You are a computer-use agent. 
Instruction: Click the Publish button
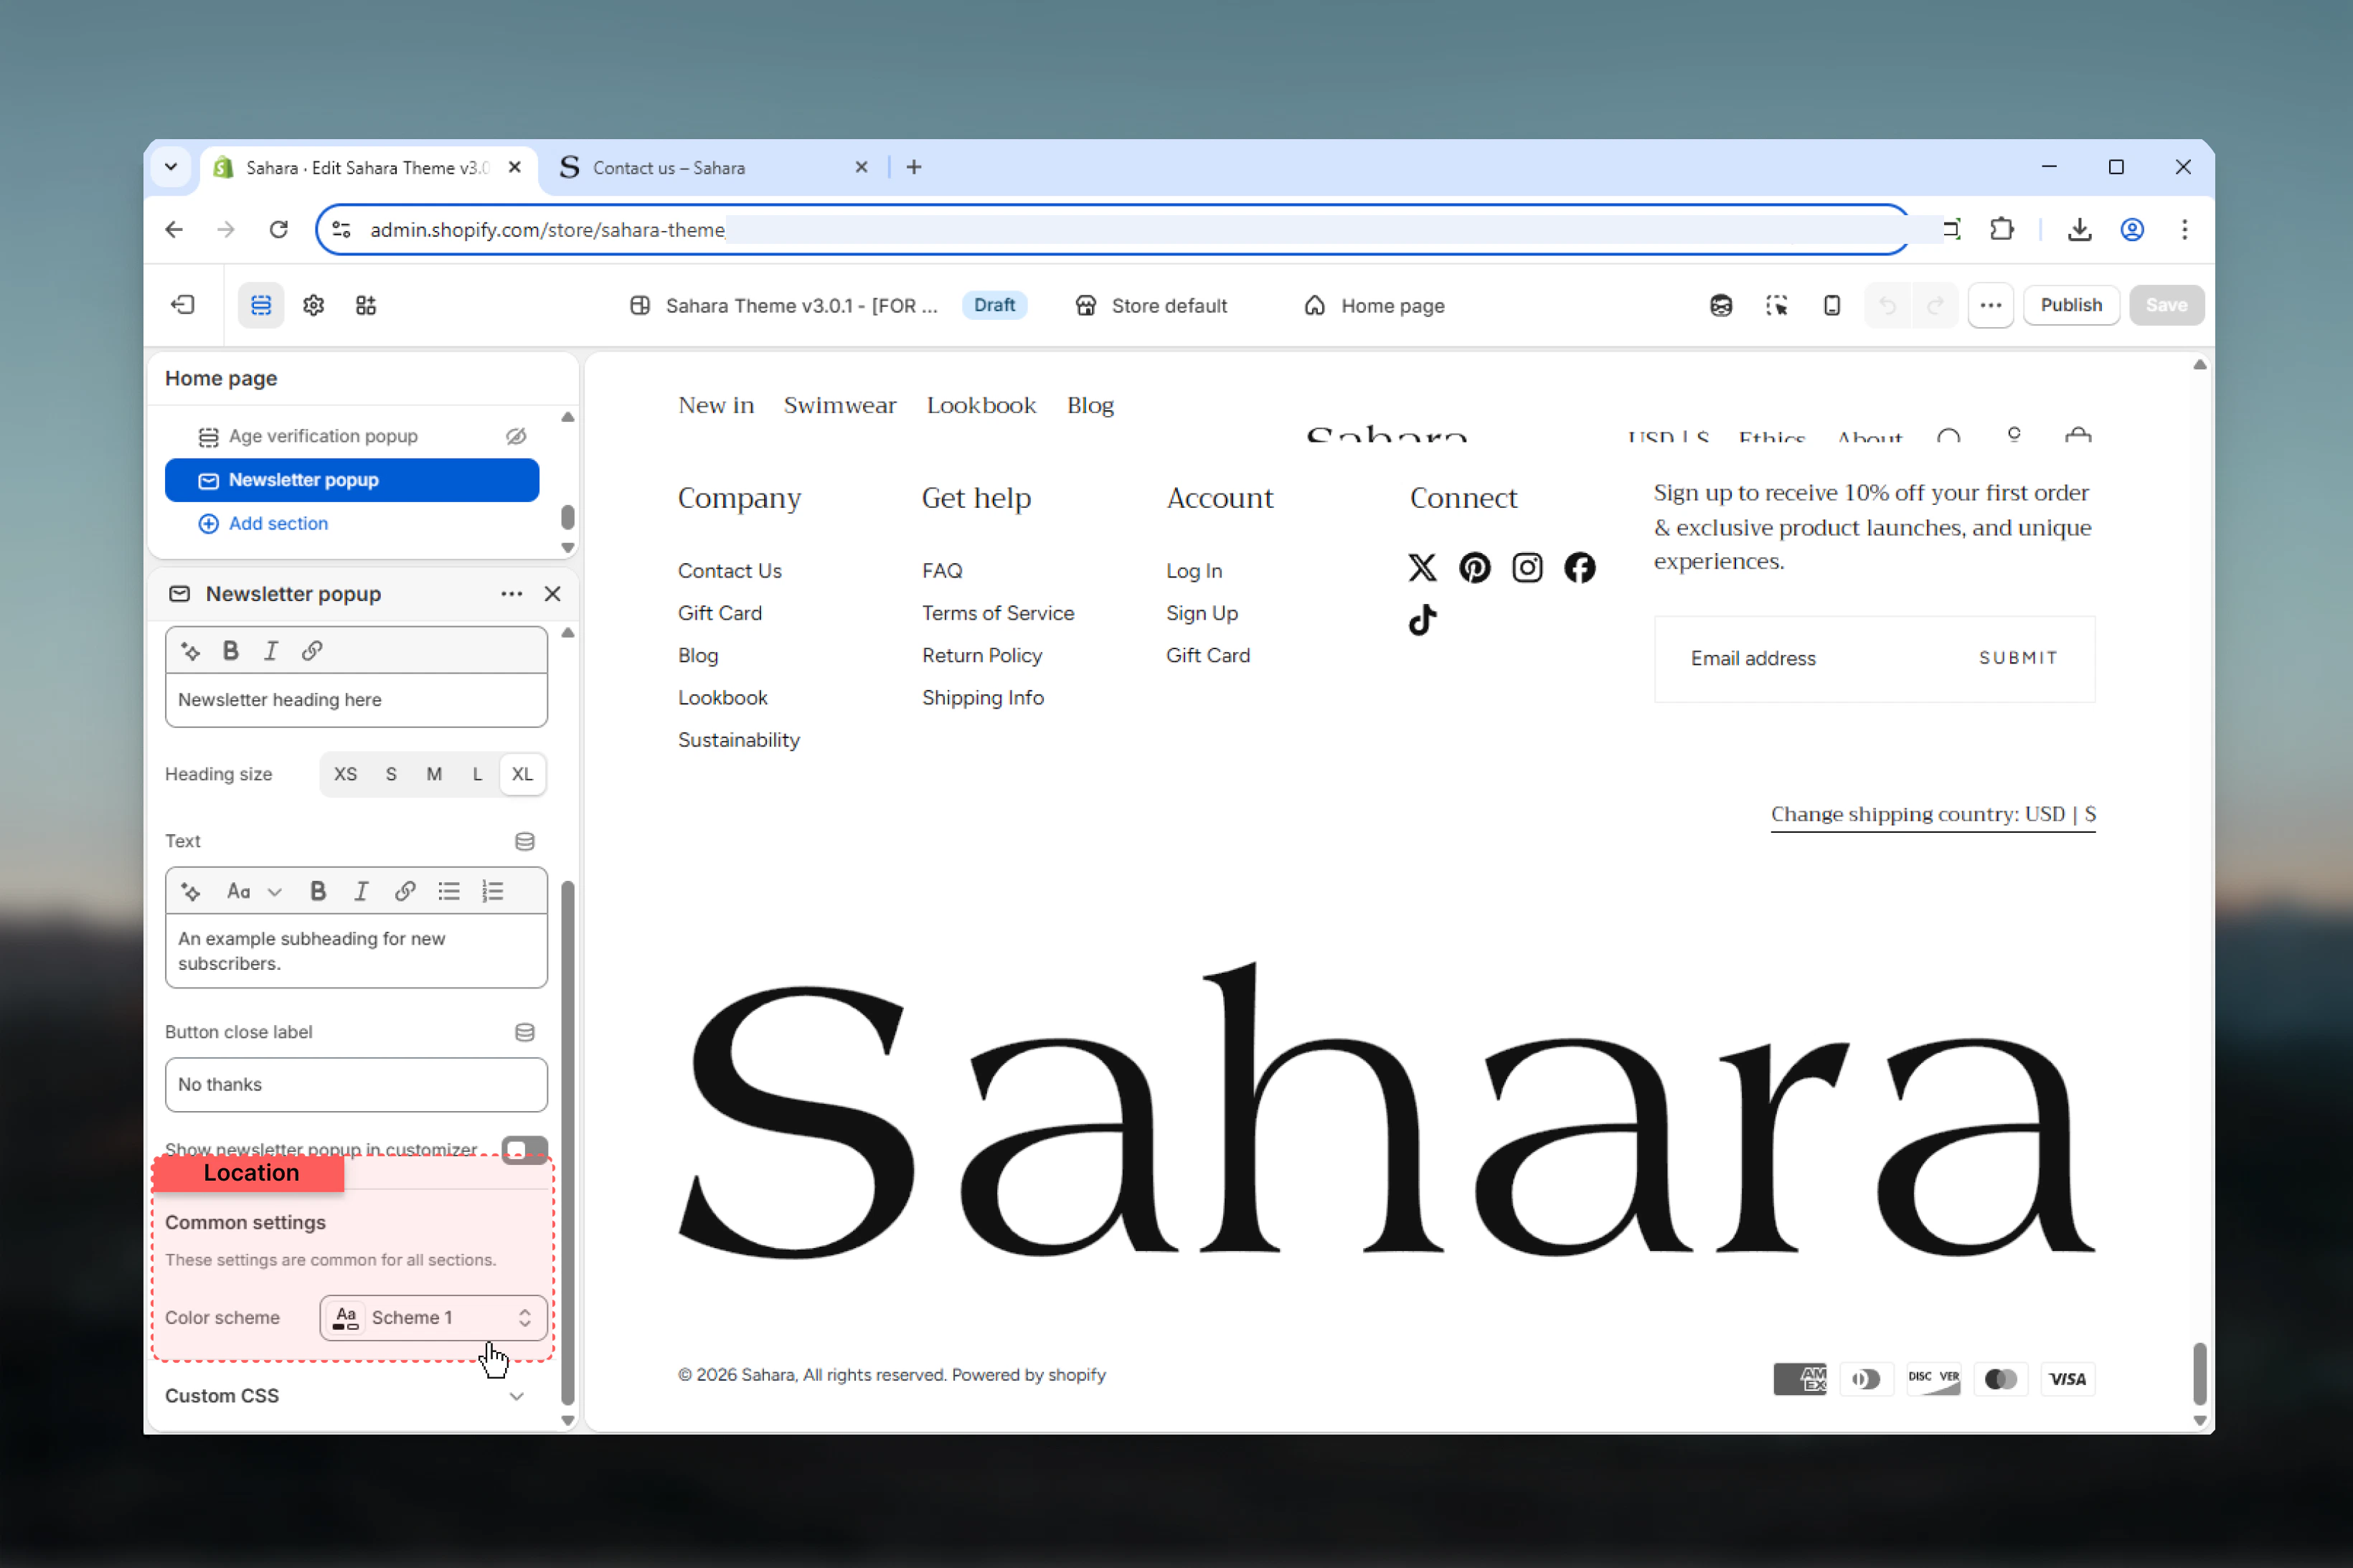pyautogui.click(x=2070, y=305)
